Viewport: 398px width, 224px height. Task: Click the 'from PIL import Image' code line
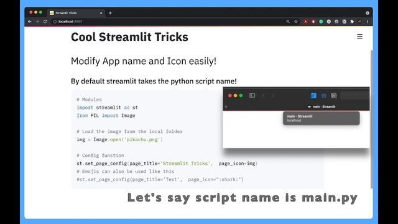[x=106, y=116]
